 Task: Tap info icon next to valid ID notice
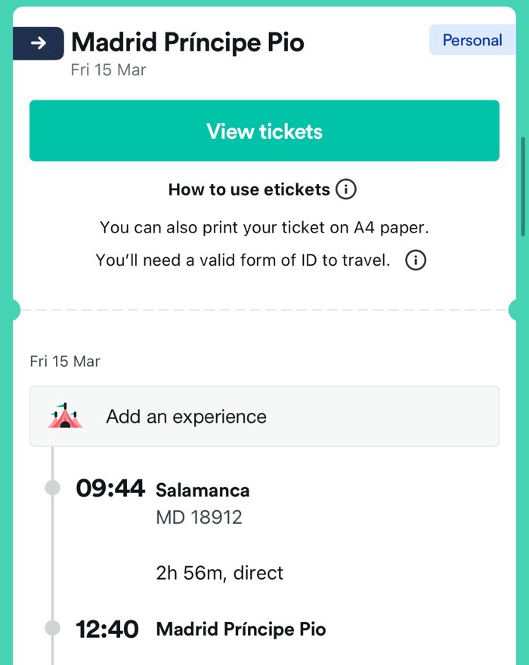(x=416, y=261)
